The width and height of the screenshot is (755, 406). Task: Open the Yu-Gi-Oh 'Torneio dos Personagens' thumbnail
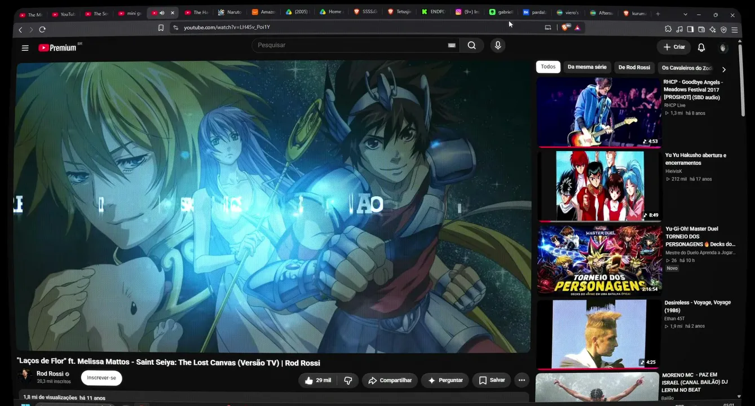pos(599,259)
